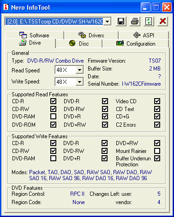Click the Region Code value None
174x217 pixels.
pos(78,202)
